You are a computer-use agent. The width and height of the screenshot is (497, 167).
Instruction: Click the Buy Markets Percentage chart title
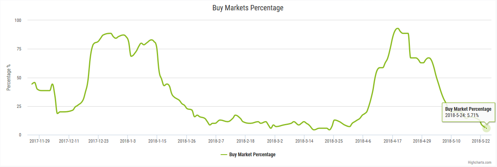(248, 8)
